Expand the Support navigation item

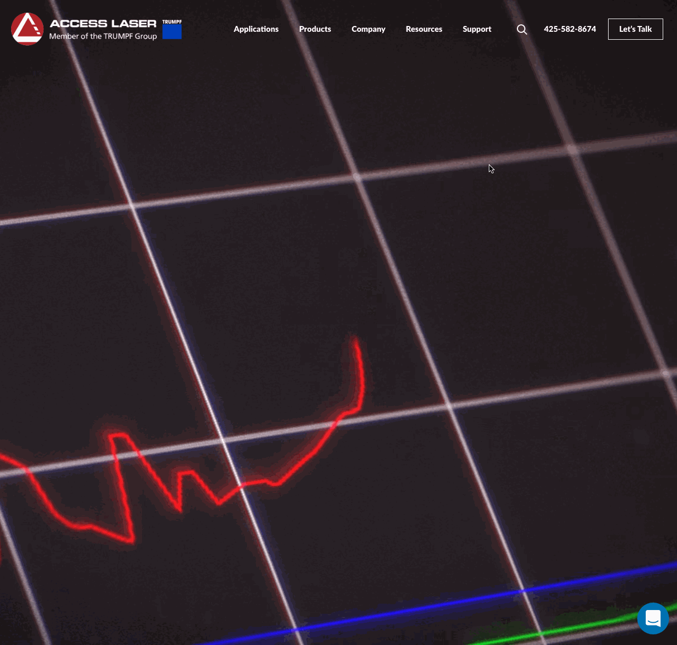[x=477, y=29]
